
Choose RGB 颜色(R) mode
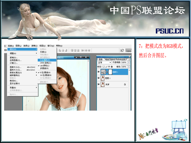click(47, 60)
